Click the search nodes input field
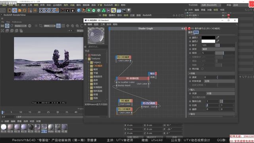Viewport: 254px width, 143px height. [97, 47]
